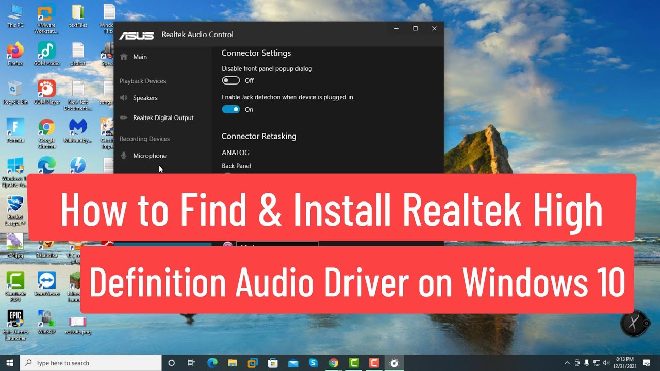Minimize the Realtek Audio Control window
The image size is (660, 371).
pyautogui.click(x=396, y=29)
